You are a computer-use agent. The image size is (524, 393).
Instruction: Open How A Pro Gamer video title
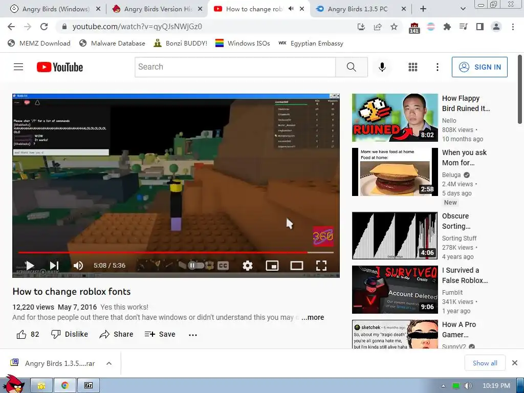click(459, 330)
